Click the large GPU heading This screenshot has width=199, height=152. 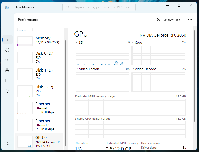pyautogui.click(x=81, y=34)
